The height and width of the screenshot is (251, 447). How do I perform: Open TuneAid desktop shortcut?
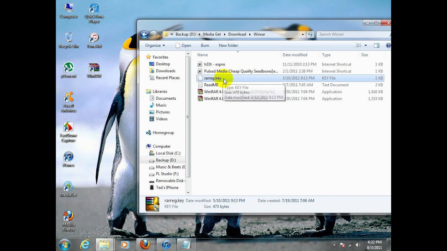point(94,40)
